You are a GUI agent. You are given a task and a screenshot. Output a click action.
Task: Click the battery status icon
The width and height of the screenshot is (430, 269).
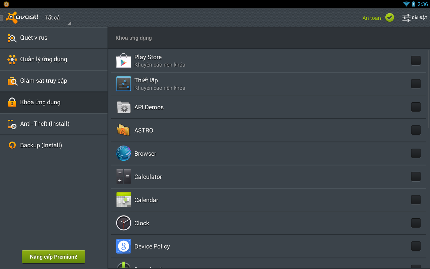414,4
